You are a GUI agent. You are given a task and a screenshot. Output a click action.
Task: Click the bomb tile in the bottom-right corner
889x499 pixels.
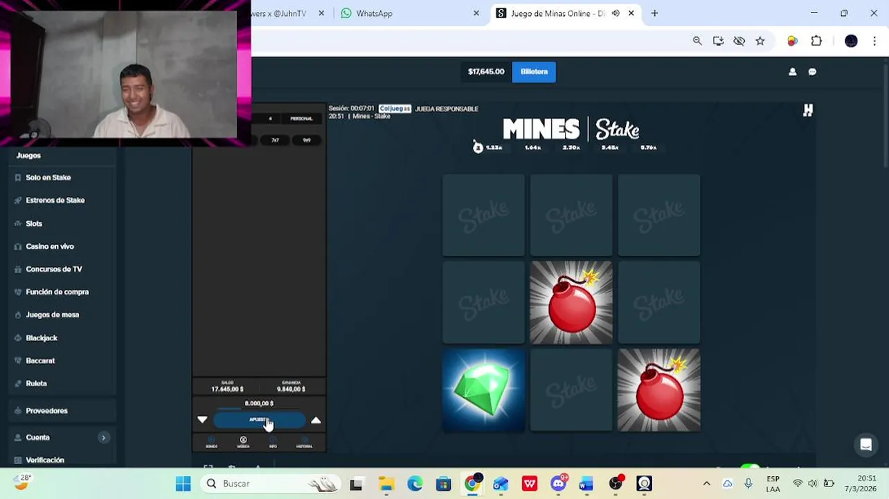pyautogui.click(x=658, y=390)
